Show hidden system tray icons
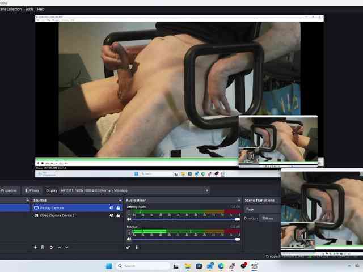 [x=349, y=266]
